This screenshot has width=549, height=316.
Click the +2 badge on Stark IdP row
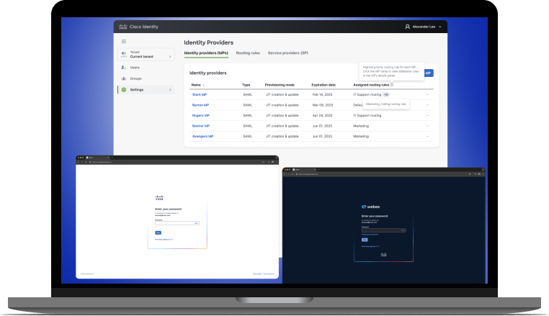386,94
